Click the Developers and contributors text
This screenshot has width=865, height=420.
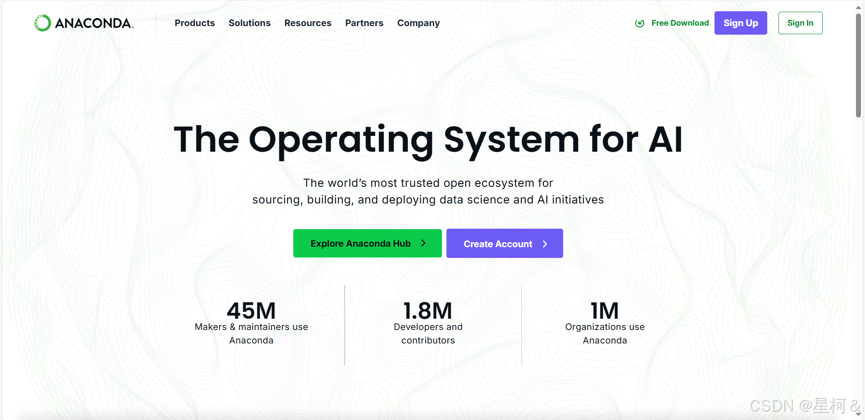(428, 334)
